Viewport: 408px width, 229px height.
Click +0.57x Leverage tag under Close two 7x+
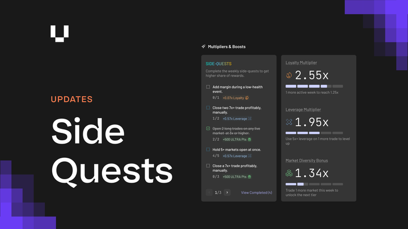pos(237,119)
